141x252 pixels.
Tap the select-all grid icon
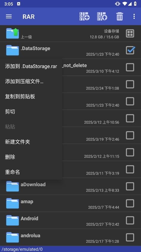[130, 34]
